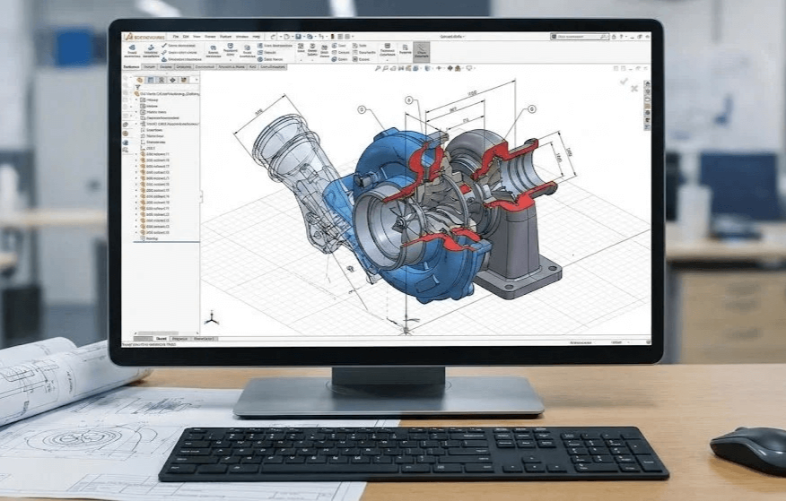Screen dimensions: 786x501
Task: Click the green confirmation checkmark in graphics corner
Action: pos(624,82)
